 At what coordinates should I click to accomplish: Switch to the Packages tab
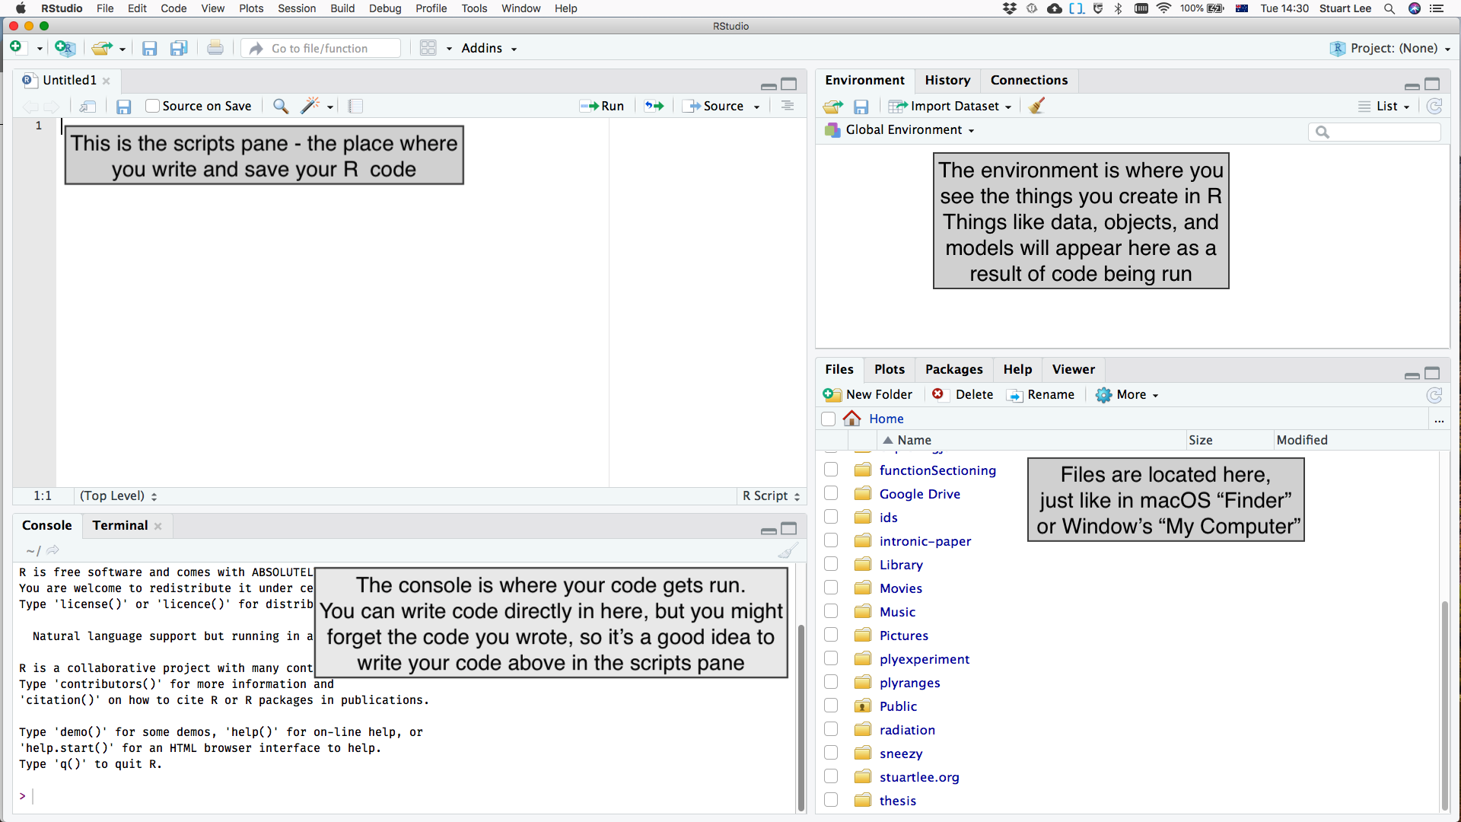pyautogui.click(x=953, y=369)
